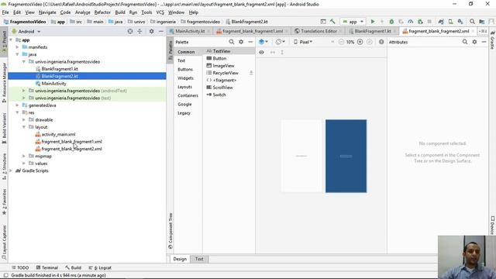Expand the manifests folder
This screenshot has height=279, width=496.
(x=17, y=47)
